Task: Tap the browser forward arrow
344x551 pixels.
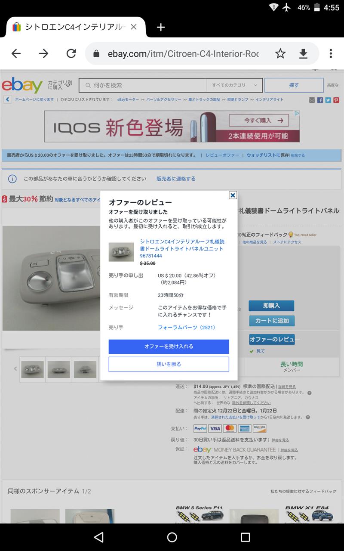Action: (x=43, y=53)
